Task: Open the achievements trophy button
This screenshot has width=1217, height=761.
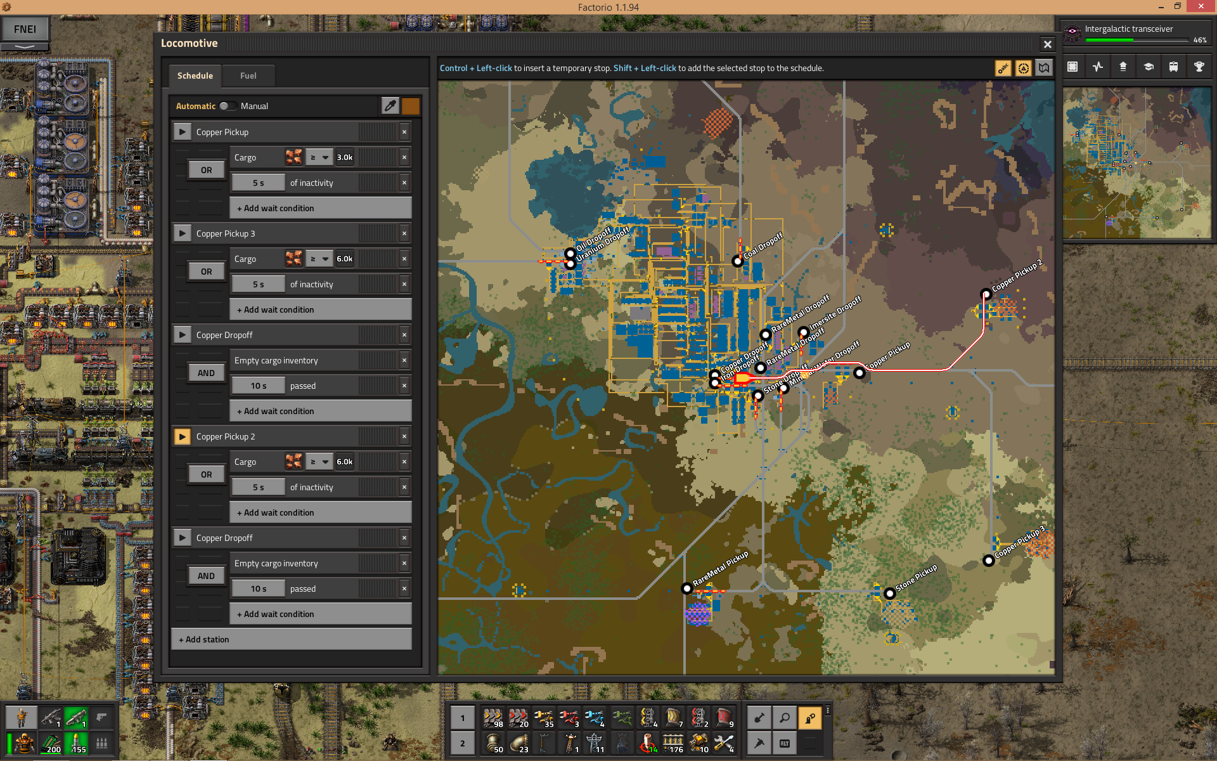Action: pos(1199,67)
